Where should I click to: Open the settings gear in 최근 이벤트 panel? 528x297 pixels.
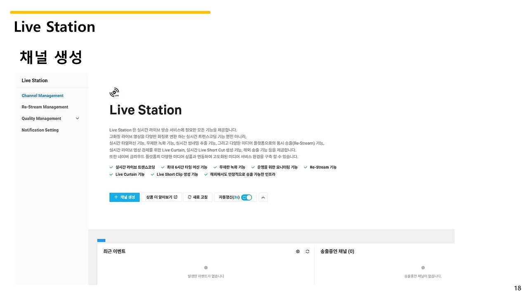(298, 252)
